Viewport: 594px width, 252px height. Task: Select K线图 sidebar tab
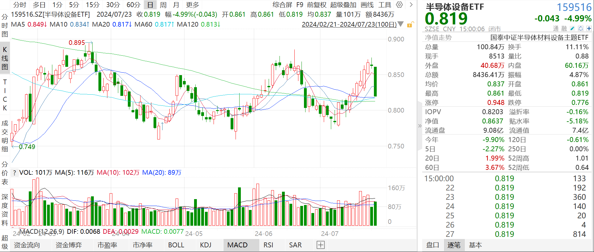pyautogui.click(x=5, y=58)
